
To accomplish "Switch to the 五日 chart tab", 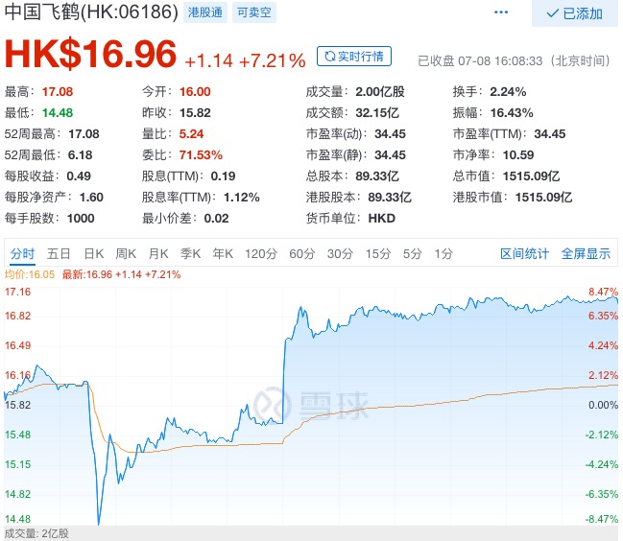I will (x=59, y=253).
